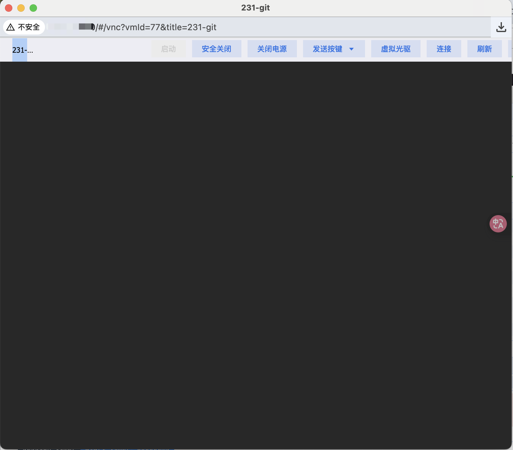Click 关闭电源 to power off
This screenshot has width=513, height=450.
coord(272,49)
